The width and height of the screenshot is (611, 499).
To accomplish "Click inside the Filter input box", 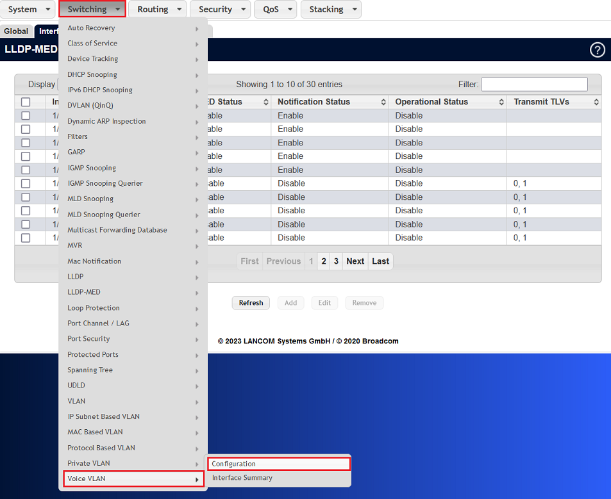I will pos(534,84).
